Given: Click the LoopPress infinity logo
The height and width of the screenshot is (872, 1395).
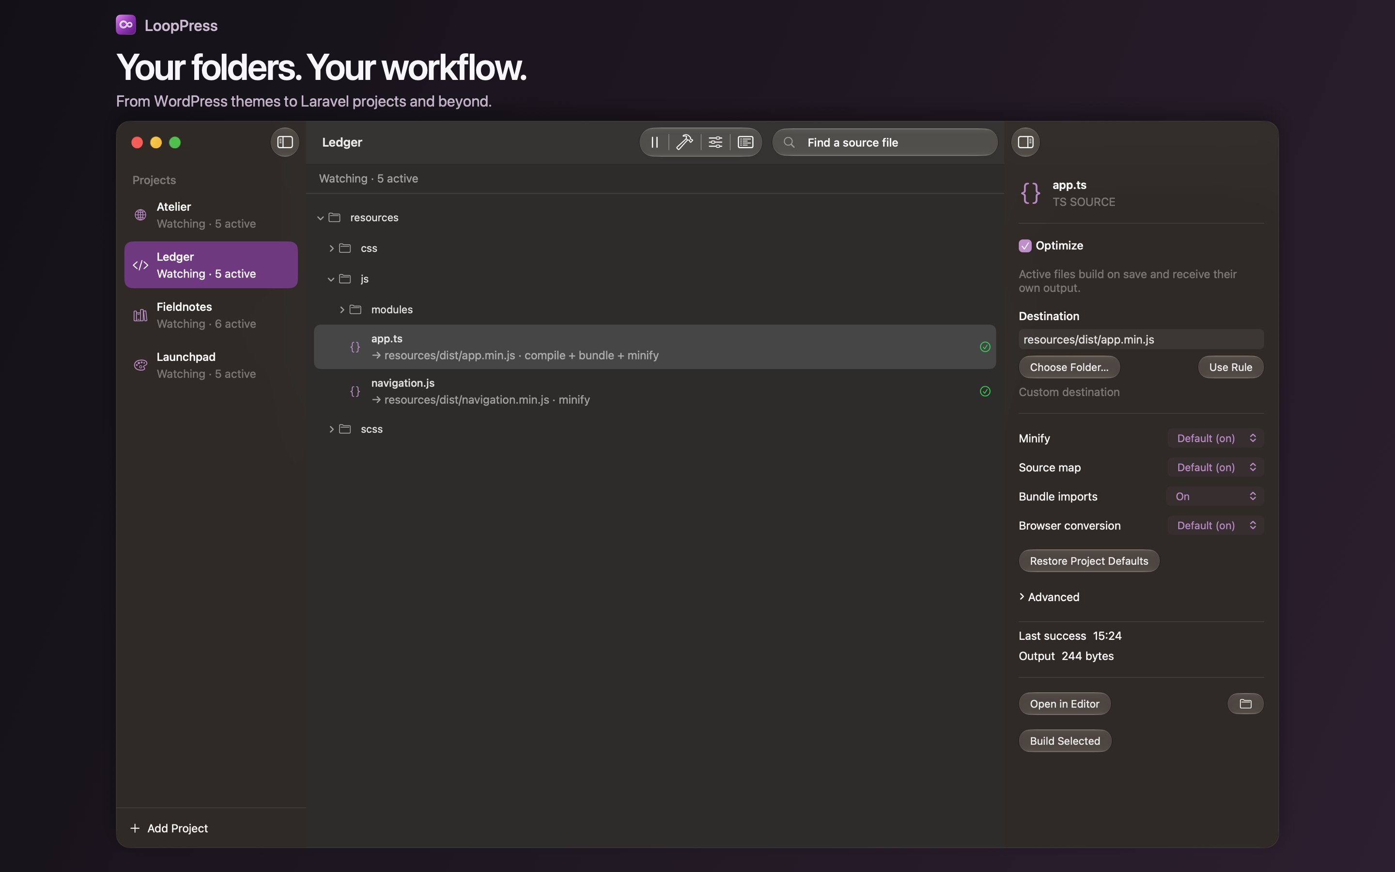Looking at the screenshot, I should pos(125,25).
